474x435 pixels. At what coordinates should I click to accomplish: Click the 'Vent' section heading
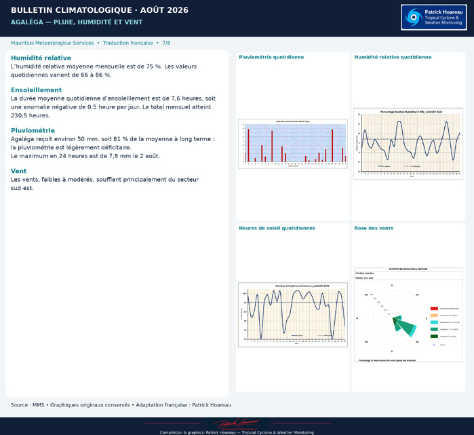pyautogui.click(x=19, y=171)
